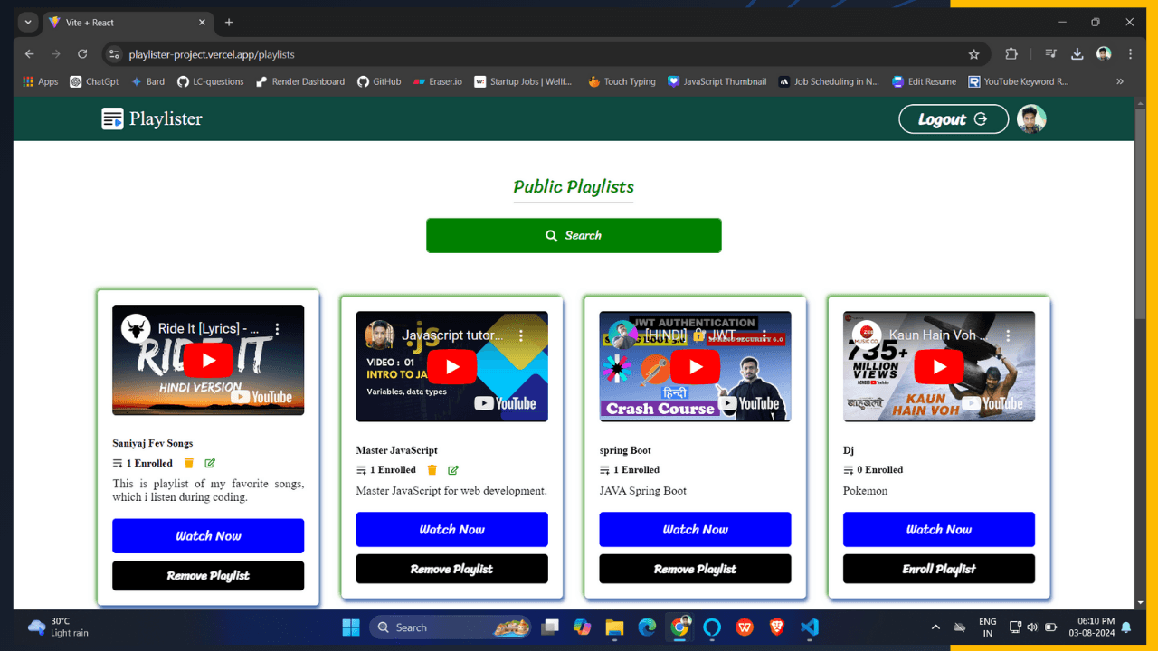
Task: Show more bookmarks chevron
Action: pos(1120,81)
